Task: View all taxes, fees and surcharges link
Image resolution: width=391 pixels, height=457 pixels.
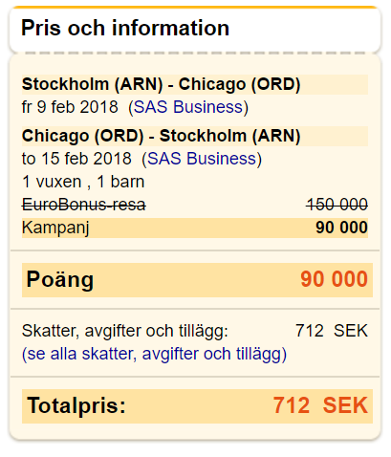Action: pyautogui.click(x=154, y=354)
